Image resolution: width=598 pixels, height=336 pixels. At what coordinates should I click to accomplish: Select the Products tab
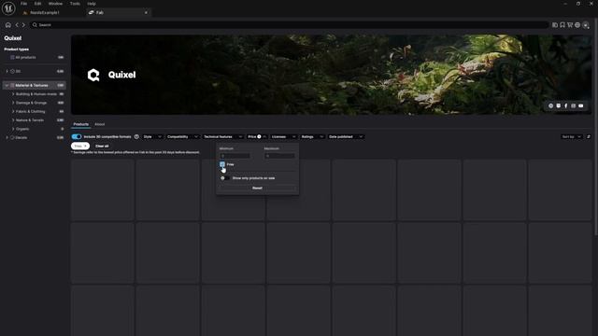pyautogui.click(x=81, y=124)
